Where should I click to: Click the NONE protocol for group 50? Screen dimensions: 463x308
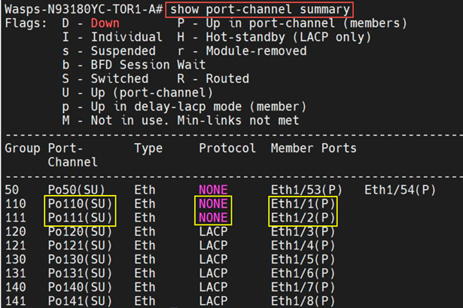(x=213, y=189)
